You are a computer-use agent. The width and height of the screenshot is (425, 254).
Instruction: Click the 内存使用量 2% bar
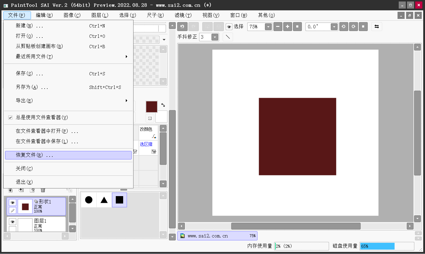click(302, 246)
